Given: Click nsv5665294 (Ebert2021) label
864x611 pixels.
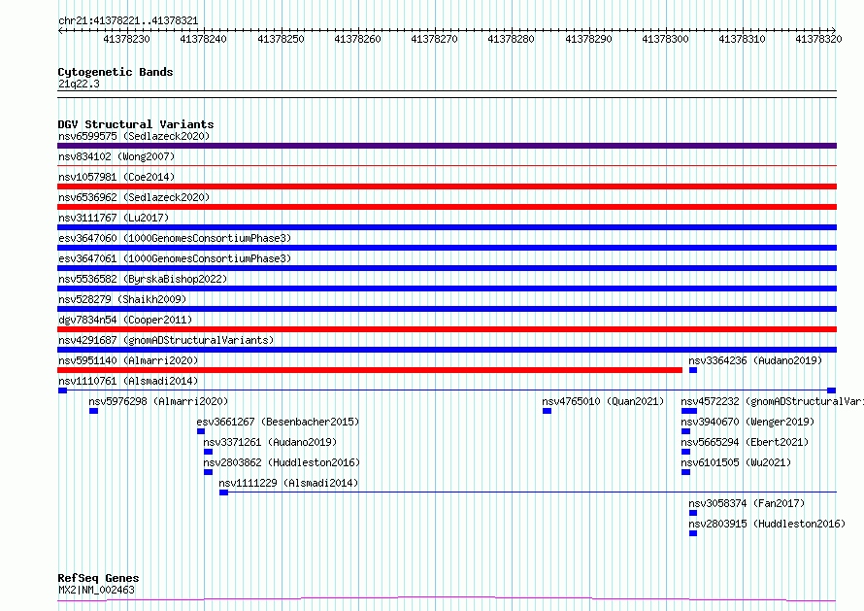Looking at the screenshot, I should coord(745,442).
